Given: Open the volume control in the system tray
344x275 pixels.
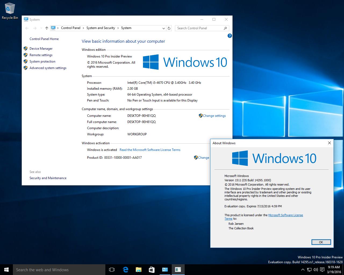Looking at the screenshot, I should [x=316, y=270].
